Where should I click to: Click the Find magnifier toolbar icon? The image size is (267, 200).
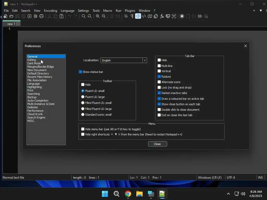pos(84,16)
